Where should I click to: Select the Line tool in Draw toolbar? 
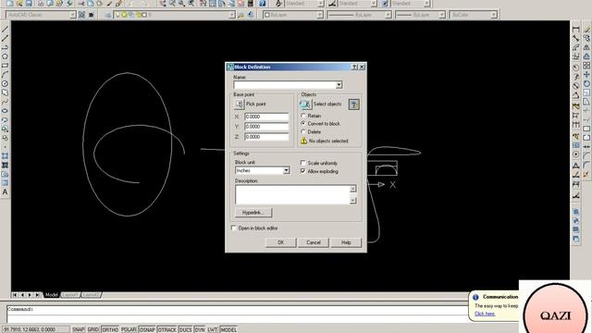tap(5, 29)
